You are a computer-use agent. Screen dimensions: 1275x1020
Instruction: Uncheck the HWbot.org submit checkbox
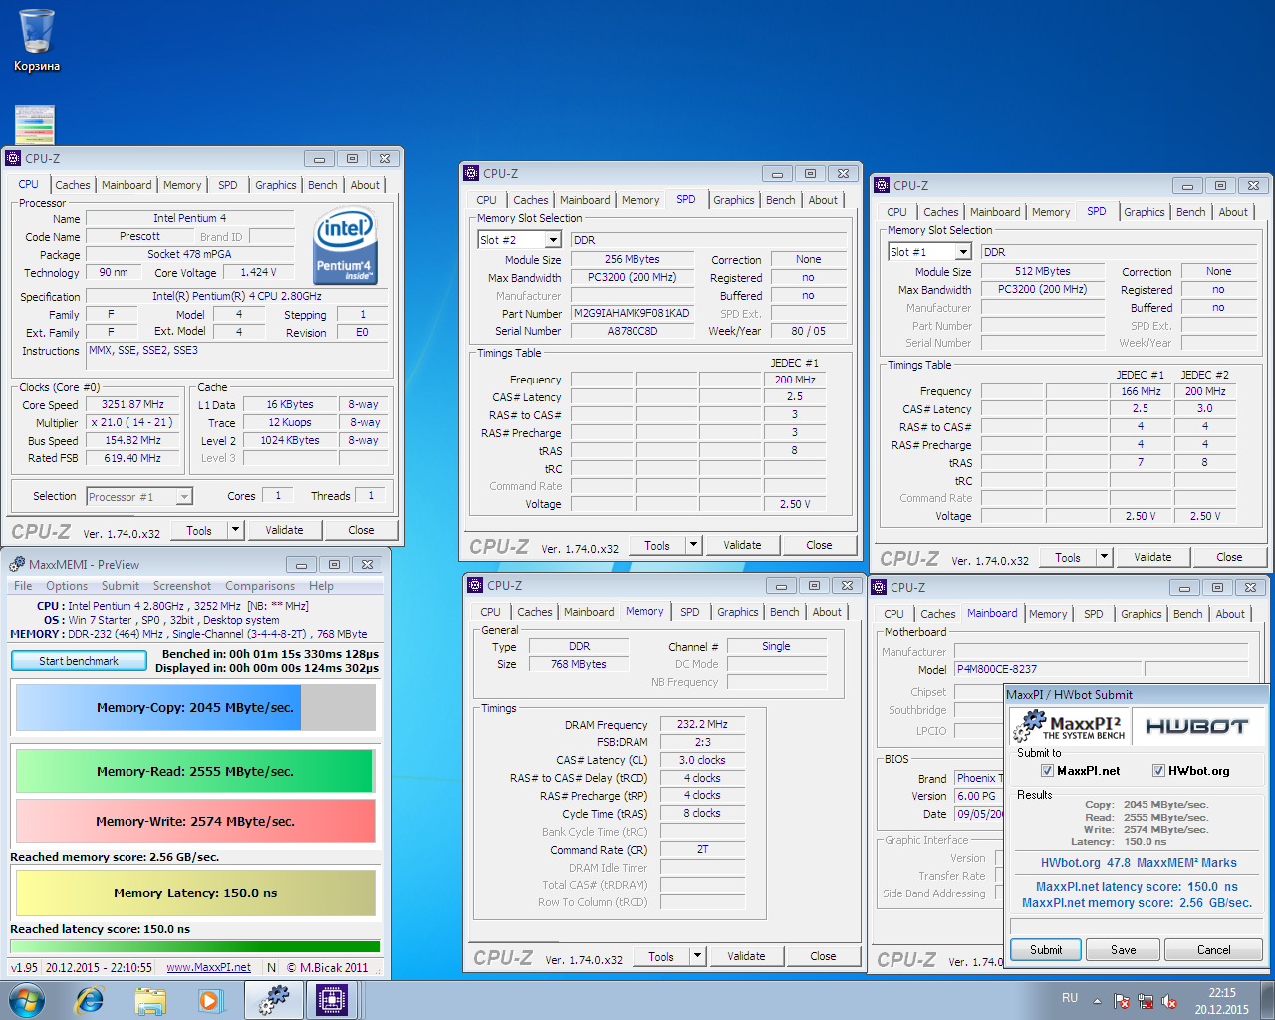1158,771
